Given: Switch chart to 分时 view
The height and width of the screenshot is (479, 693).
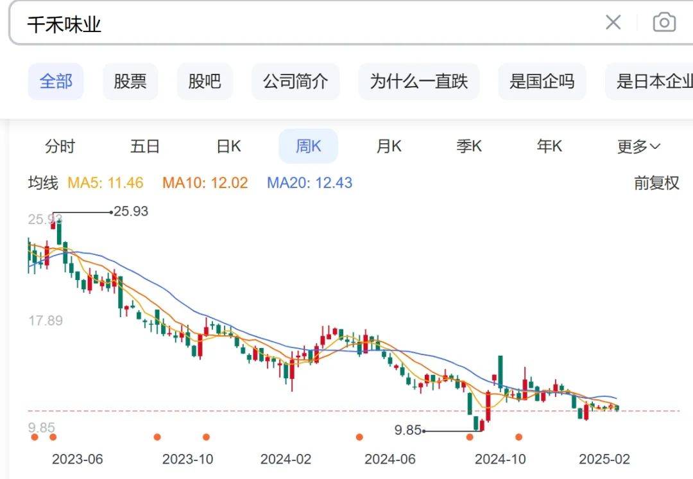Looking at the screenshot, I should (x=60, y=146).
